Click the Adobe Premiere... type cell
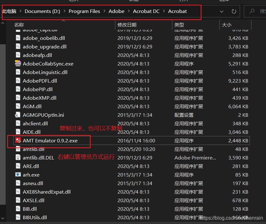 click(195, 158)
